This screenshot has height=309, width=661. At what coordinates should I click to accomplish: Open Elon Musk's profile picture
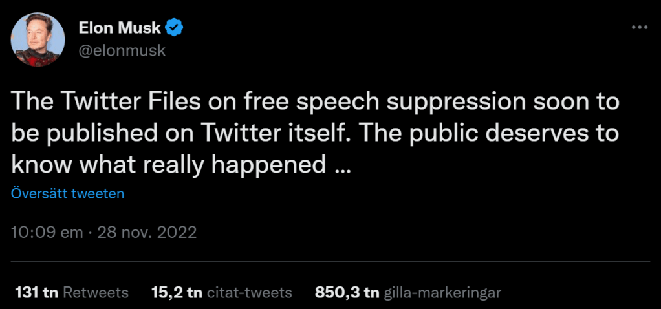[38, 39]
